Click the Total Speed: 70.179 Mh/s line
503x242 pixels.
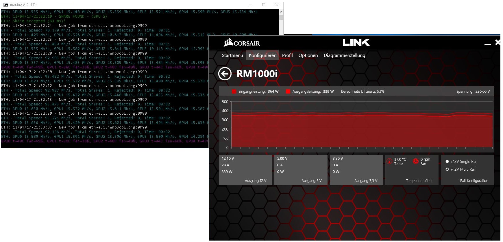pos(86,30)
